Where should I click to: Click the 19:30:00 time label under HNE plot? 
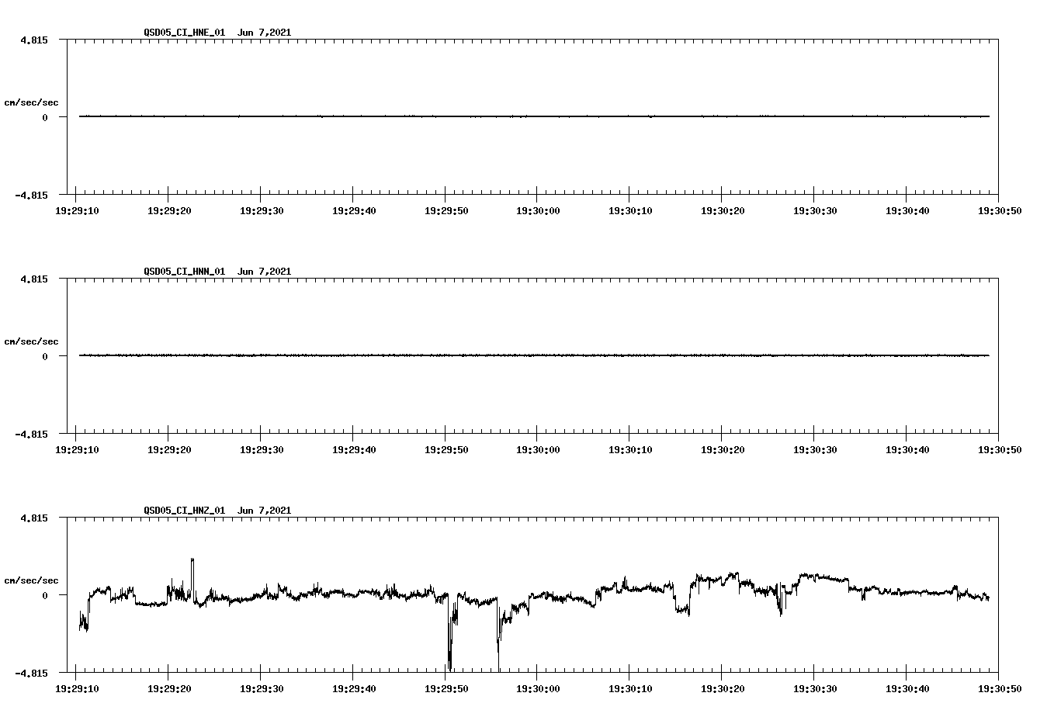tap(537, 210)
